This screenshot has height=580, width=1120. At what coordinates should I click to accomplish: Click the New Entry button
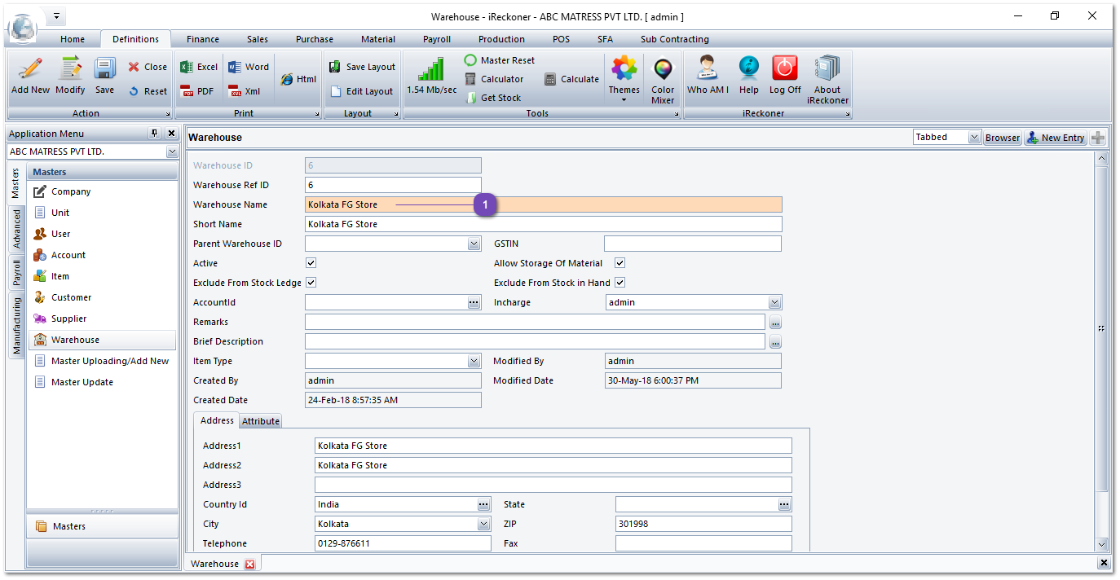[x=1055, y=138]
